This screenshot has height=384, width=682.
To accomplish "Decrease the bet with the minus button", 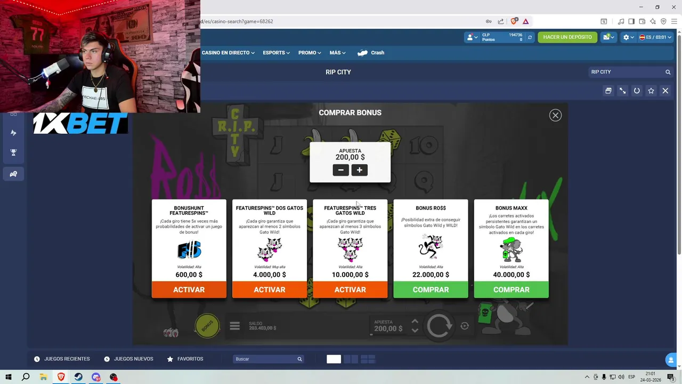I will click(341, 170).
